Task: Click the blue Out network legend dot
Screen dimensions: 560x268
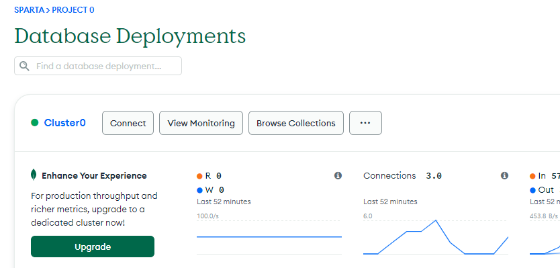Action: click(532, 191)
